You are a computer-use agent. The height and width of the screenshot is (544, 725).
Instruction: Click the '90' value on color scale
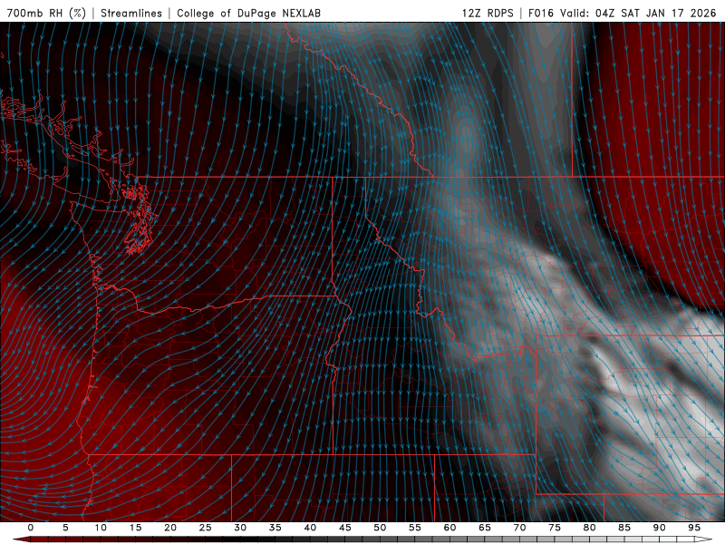pos(660,528)
